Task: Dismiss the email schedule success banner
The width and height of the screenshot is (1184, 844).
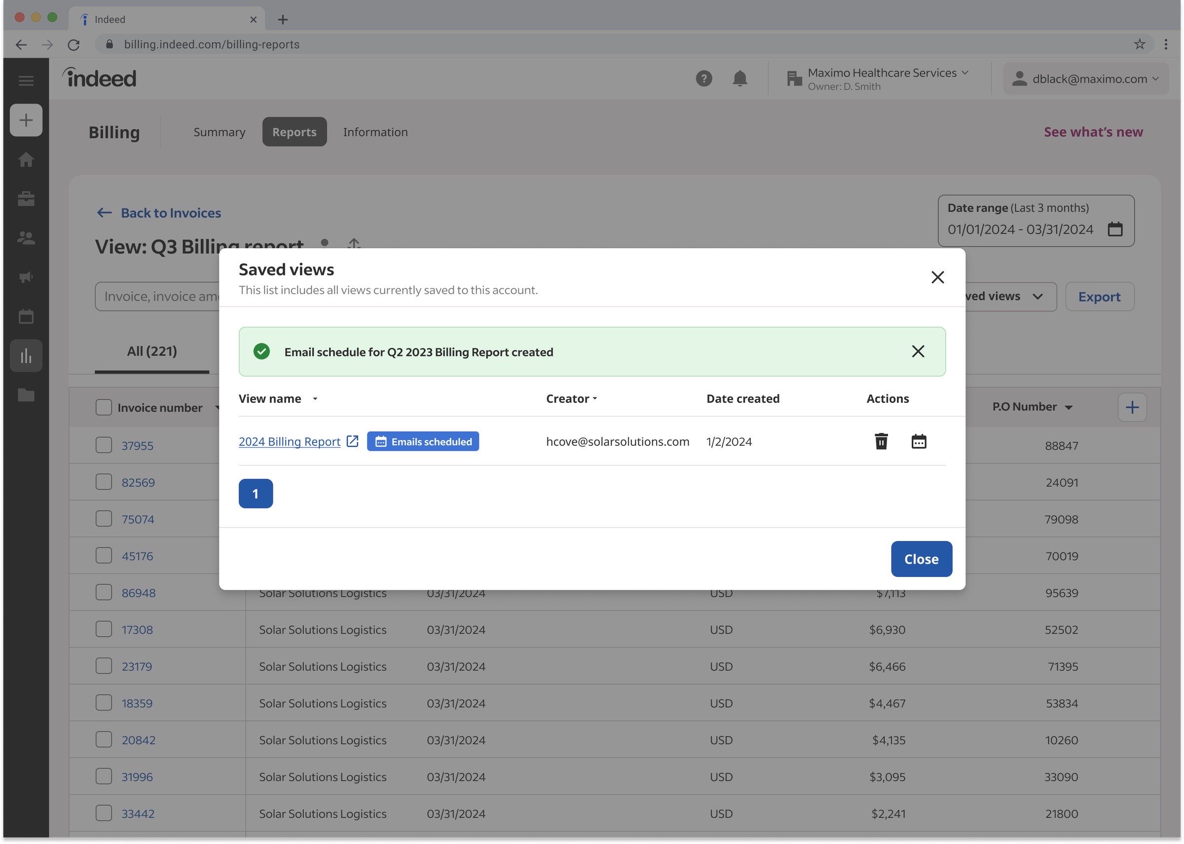Action: (x=918, y=351)
